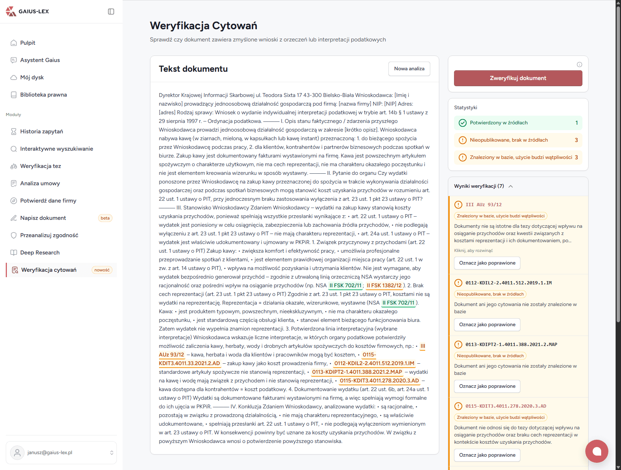
Task: Open Biblioteka prawna from sidebar
Action: [43, 95]
